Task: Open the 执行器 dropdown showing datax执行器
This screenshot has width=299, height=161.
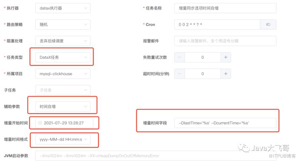Action: (x=63, y=8)
